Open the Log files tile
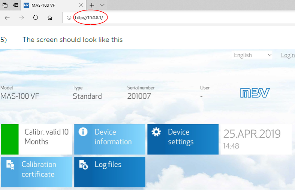 (110, 172)
